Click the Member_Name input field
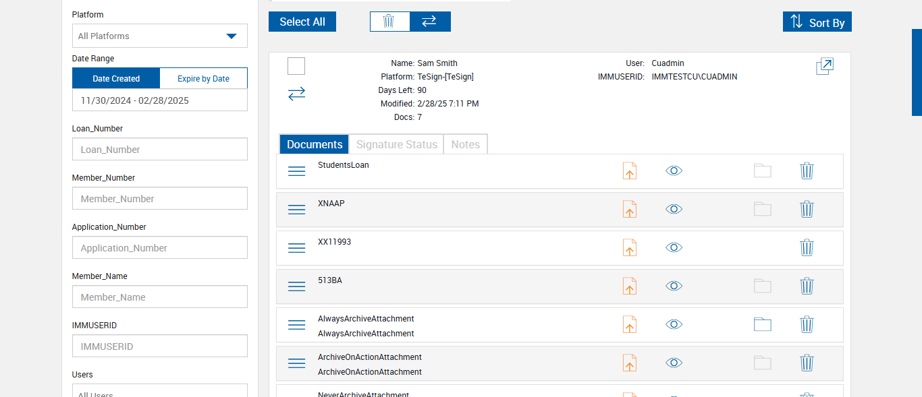 (160, 297)
